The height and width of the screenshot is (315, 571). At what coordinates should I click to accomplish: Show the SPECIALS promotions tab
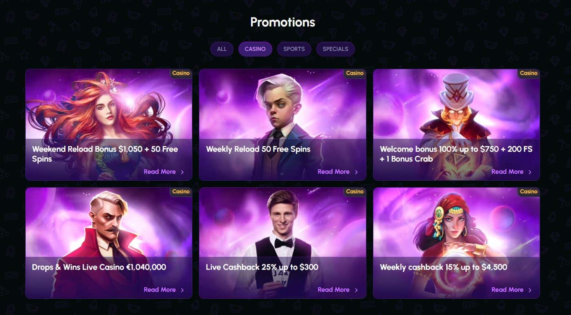[x=335, y=49]
